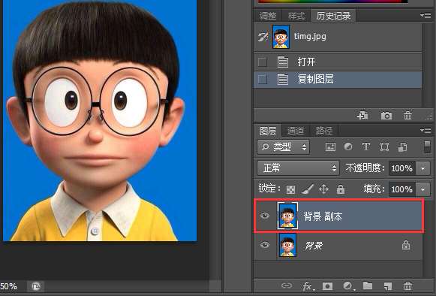Select the 历史记录 tab

333,16
